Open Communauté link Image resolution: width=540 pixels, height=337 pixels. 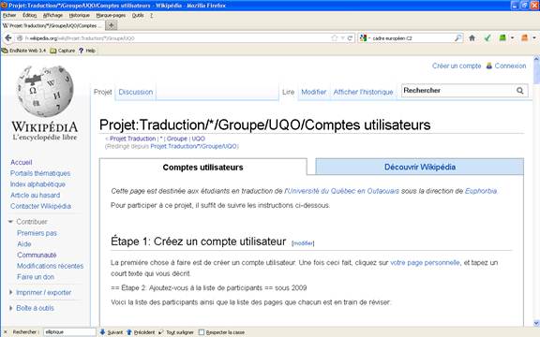point(37,256)
